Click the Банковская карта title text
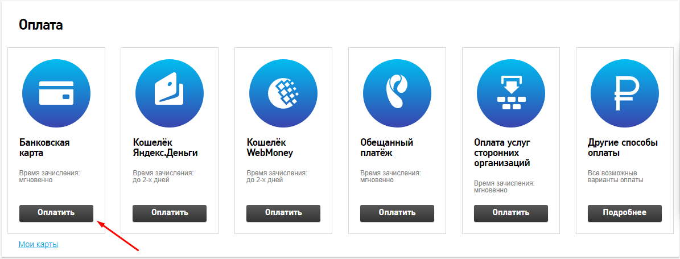This screenshot has width=680, height=259. pos(44,148)
